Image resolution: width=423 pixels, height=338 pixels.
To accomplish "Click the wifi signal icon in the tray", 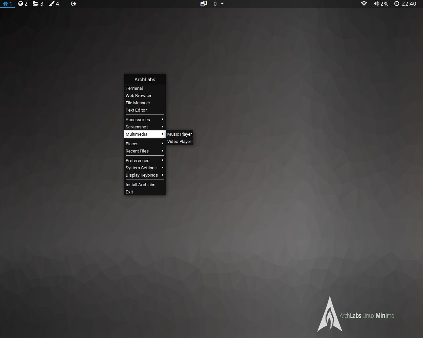I will (x=364, y=4).
